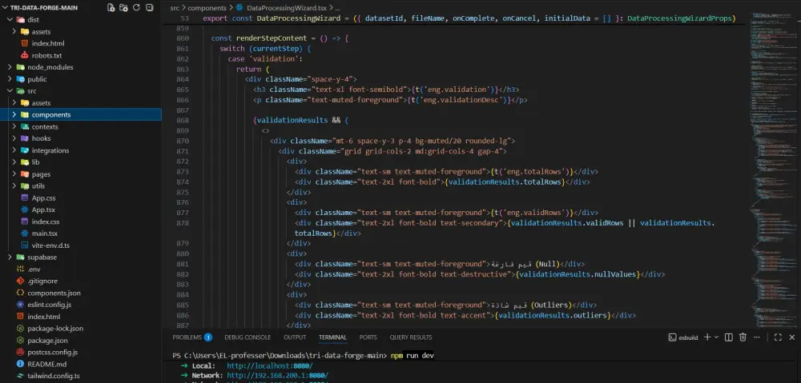Close the bottom panel

(x=792, y=337)
